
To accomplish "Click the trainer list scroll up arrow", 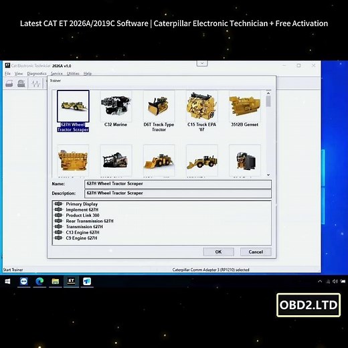I will (x=268, y=93).
